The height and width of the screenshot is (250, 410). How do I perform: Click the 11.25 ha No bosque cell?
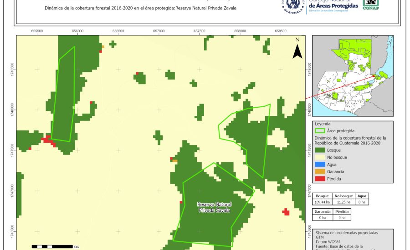click(x=343, y=202)
